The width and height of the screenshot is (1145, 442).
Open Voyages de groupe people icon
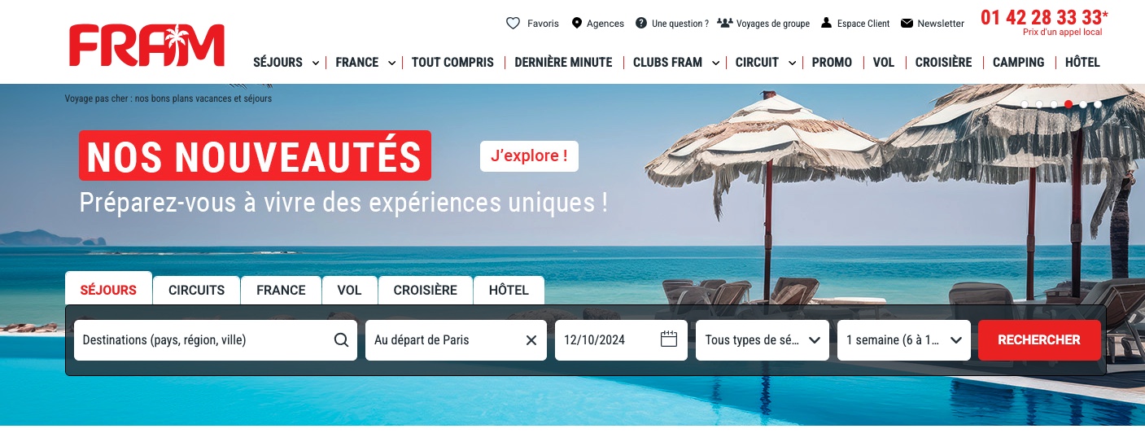click(724, 23)
